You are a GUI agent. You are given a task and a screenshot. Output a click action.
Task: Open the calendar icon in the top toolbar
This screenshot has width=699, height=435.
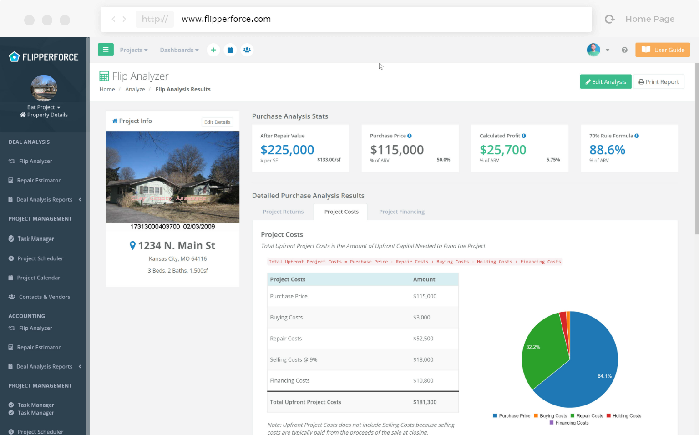230,50
